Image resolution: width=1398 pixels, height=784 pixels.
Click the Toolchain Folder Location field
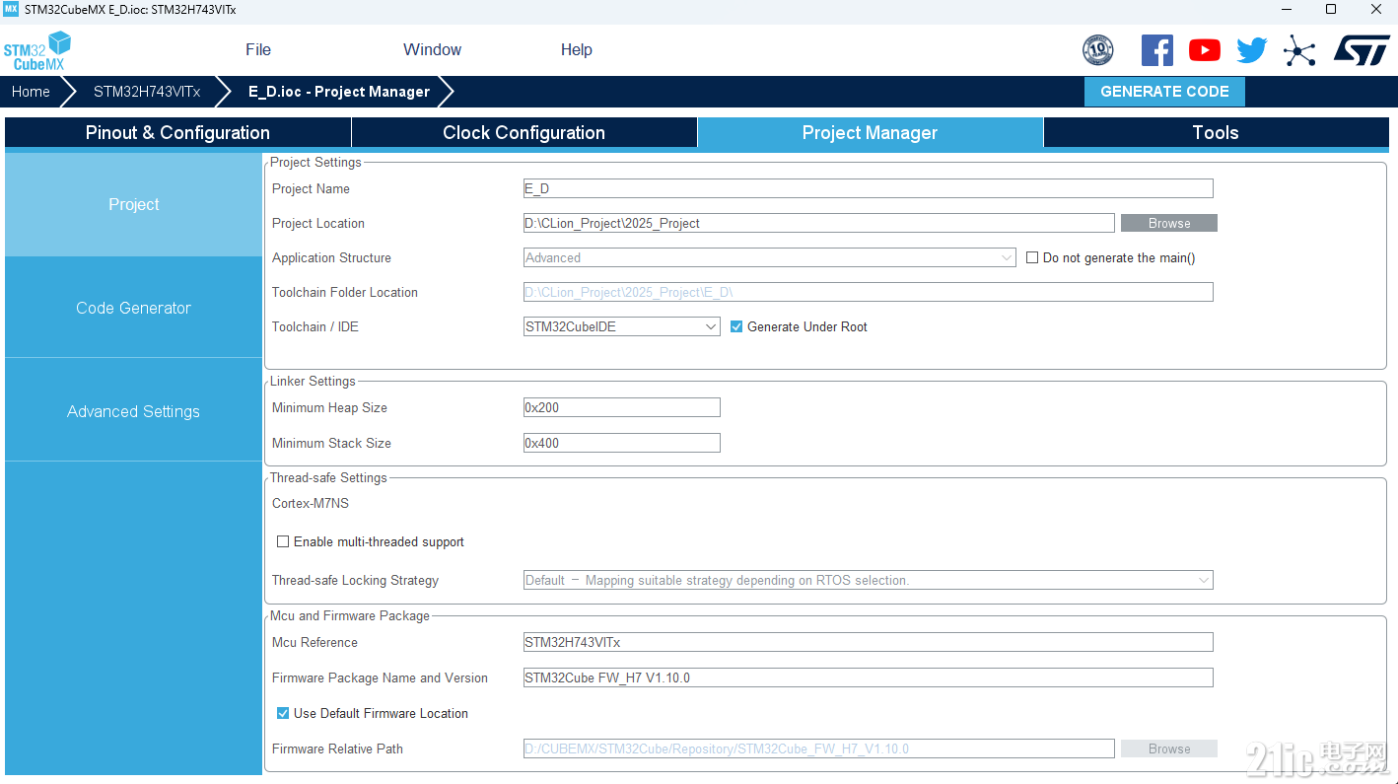point(869,292)
